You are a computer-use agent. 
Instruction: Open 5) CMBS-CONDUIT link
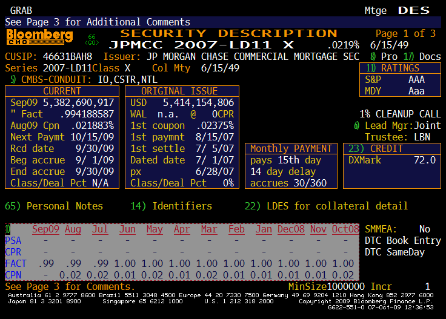pos(51,79)
